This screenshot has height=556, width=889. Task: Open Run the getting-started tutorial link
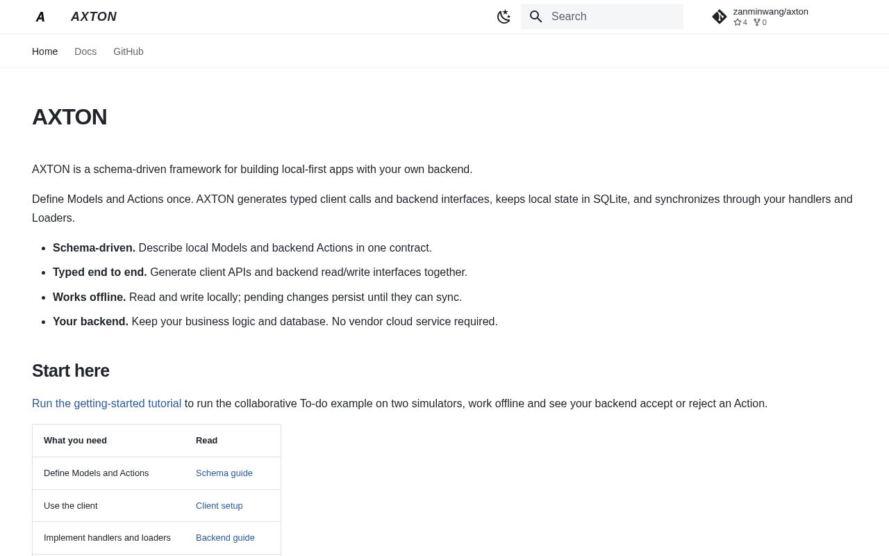click(106, 404)
